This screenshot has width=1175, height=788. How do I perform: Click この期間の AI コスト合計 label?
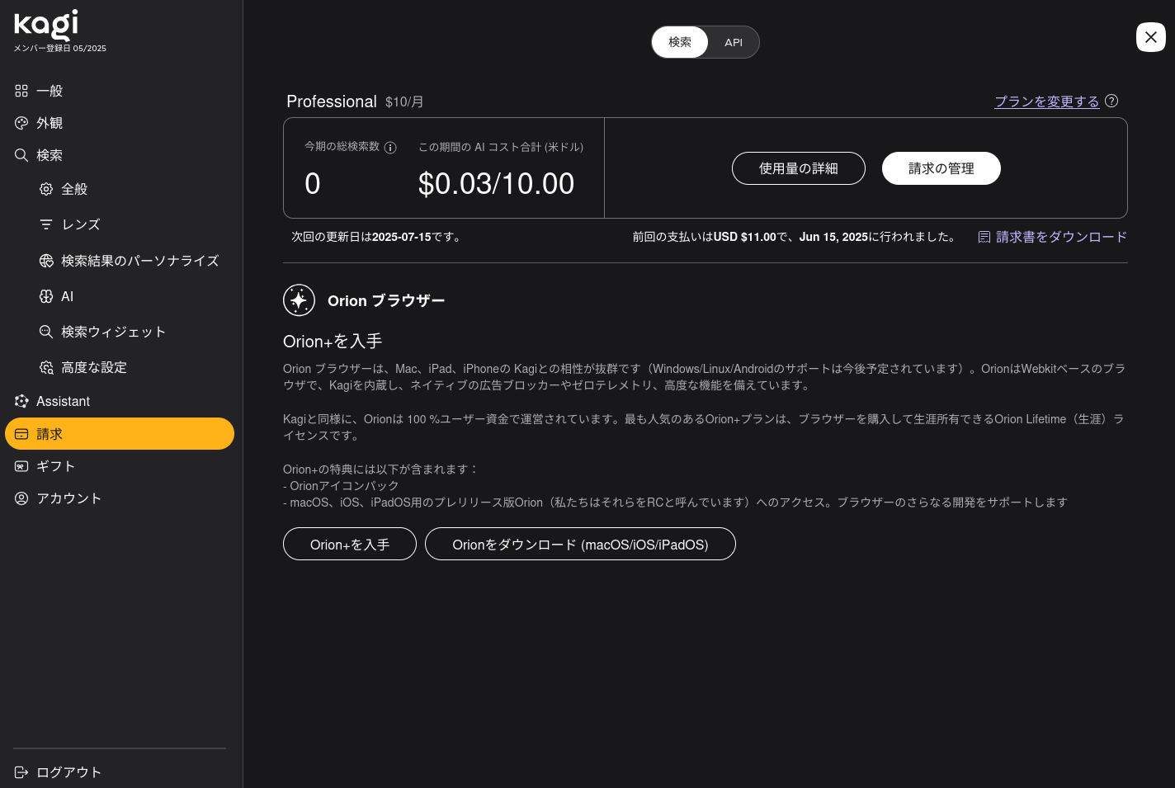pyautogui.click(x=501, y=147)
